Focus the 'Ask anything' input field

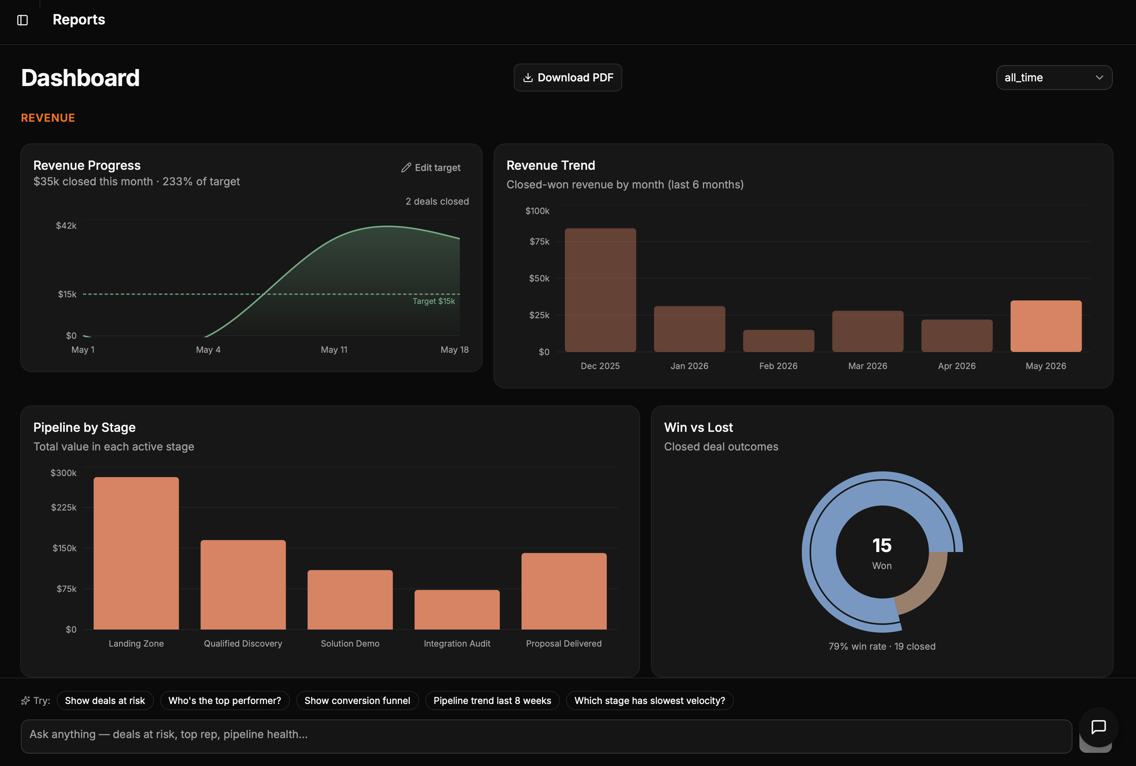click(x=546, y=736)
